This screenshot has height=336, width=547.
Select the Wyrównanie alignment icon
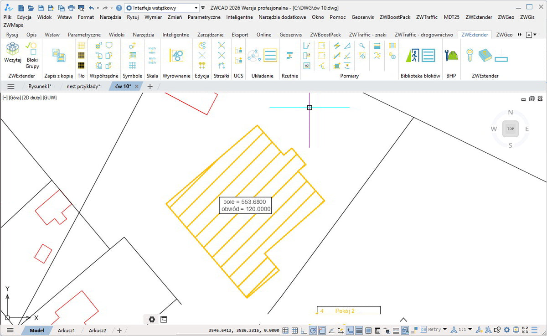(x=176, y=55)
